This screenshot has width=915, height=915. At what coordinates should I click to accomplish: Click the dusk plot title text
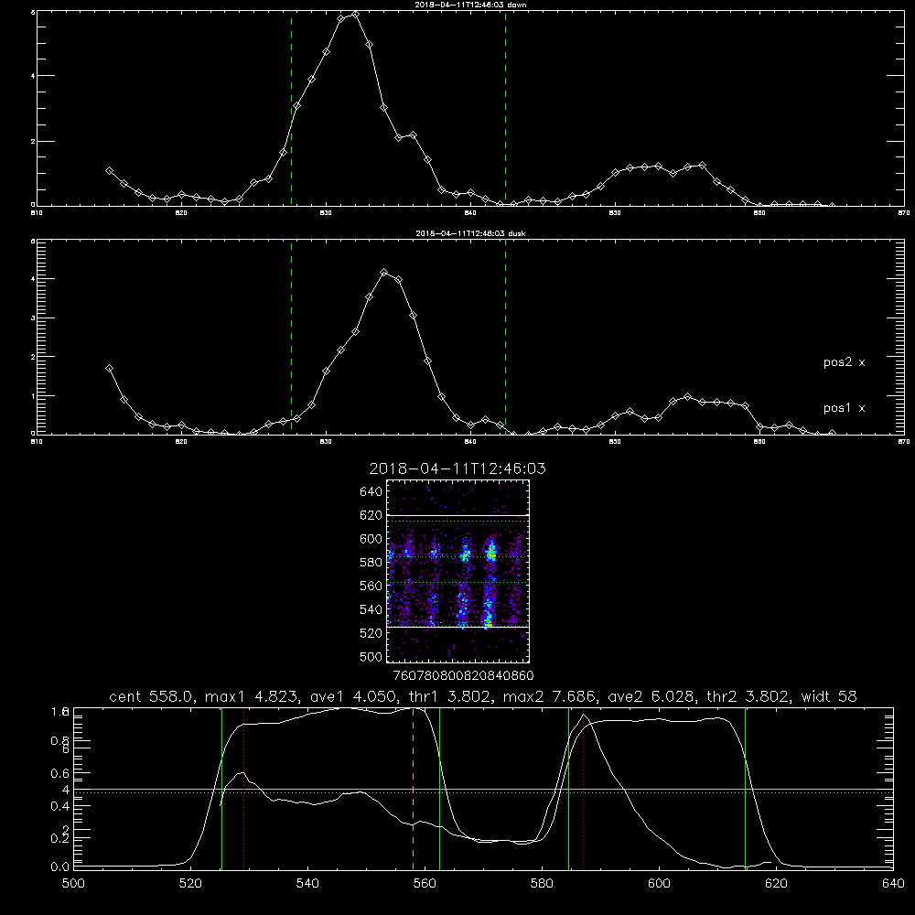click(470, 233)
